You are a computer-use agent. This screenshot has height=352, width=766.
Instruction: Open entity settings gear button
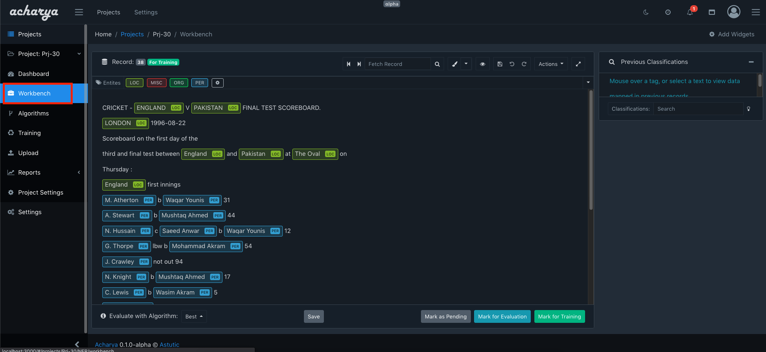(x=217, y=83)
